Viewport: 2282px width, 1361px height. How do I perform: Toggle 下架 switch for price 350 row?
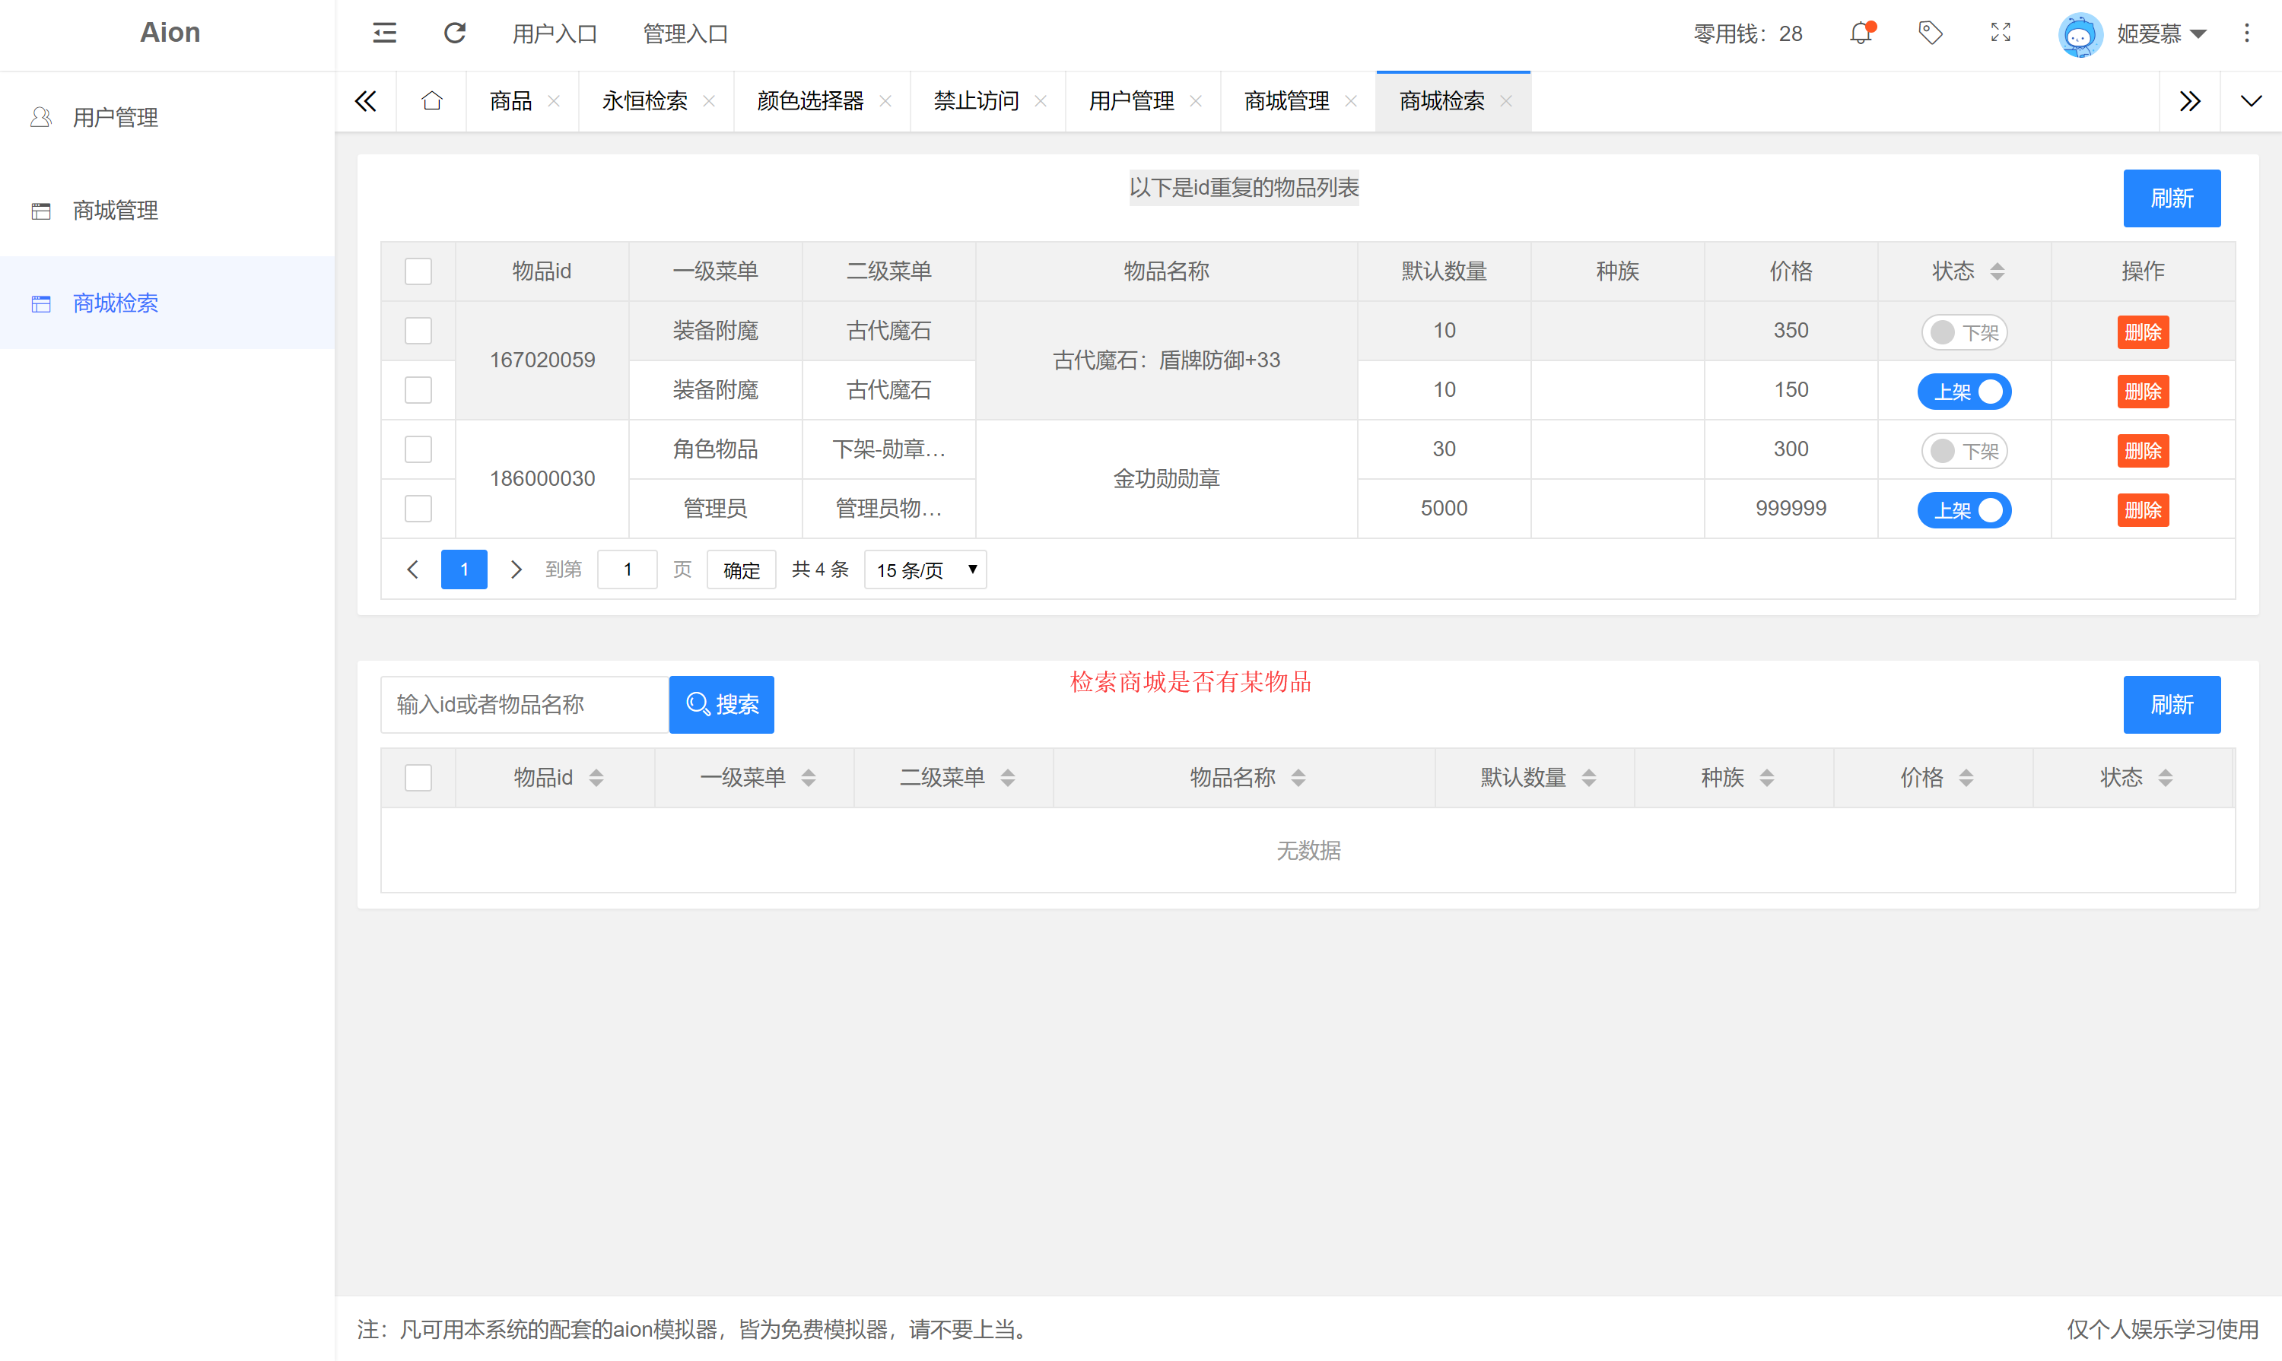tap(1965, 332)
